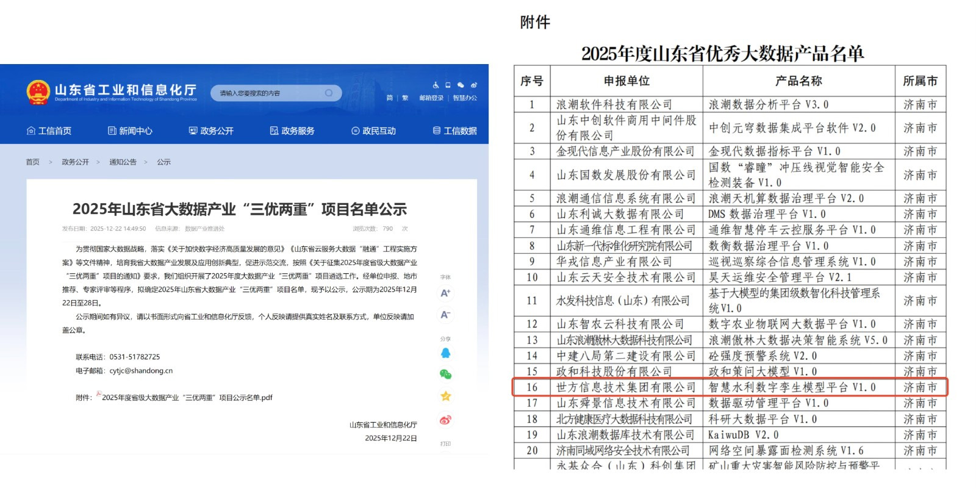Click the WeChat icon in the header
This screenshot has width=976, height=491.
[x=461, y=85]
